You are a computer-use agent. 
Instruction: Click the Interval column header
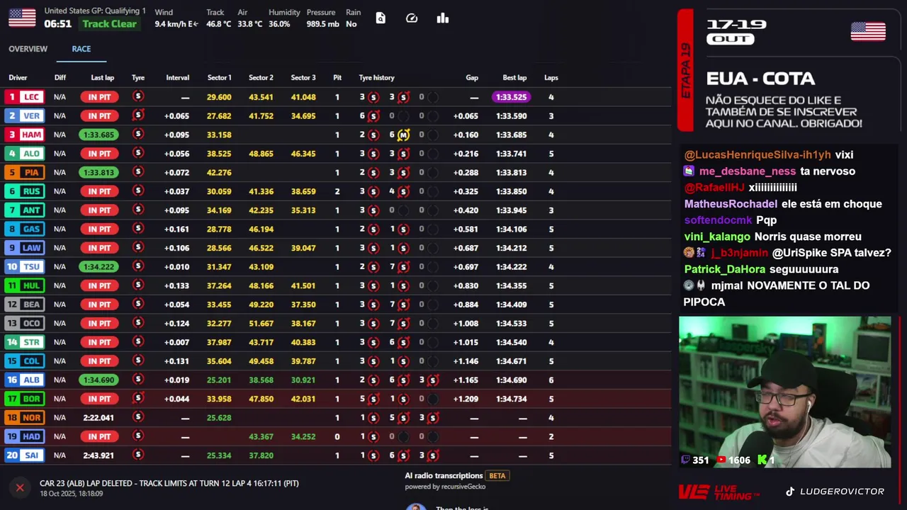click(178, 78)
